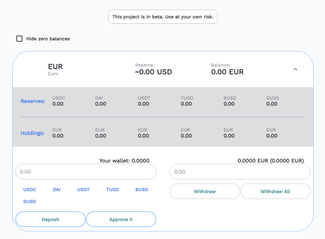Screen dimensions: 325x239
Task: Focus the deposit amount input field
Action: [86, 172]
